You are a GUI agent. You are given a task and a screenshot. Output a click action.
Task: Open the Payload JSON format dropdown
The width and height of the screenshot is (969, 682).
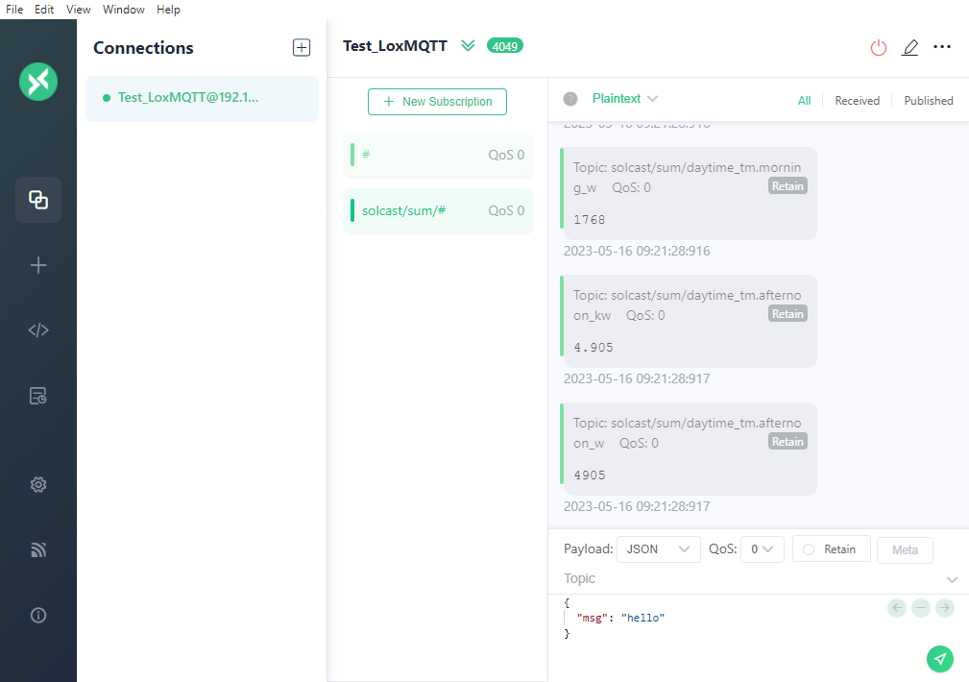pos(658,549)
